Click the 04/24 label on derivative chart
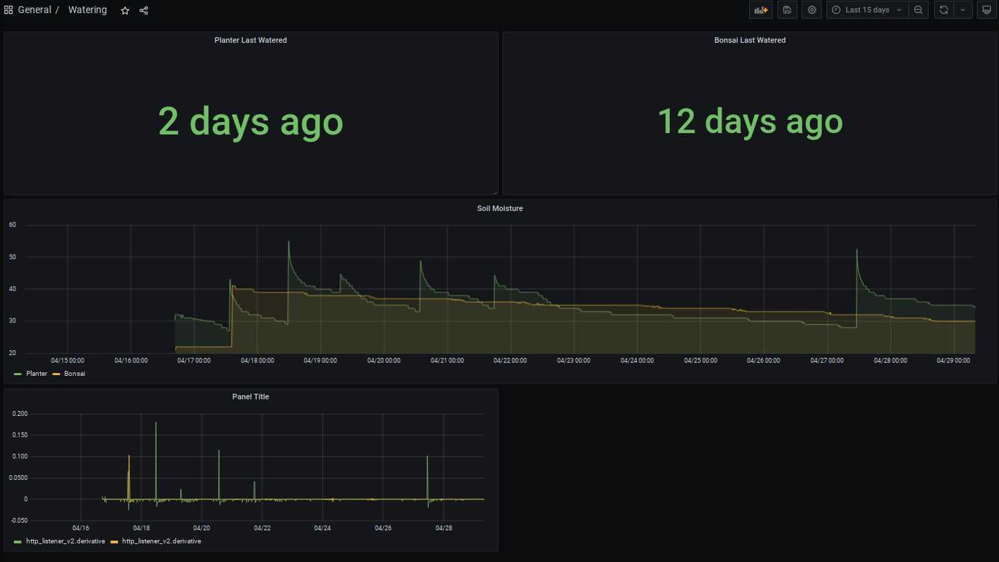Screen dimensions: 999x562 322,528
